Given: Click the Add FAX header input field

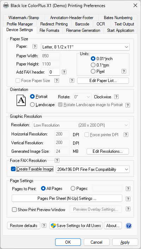Looking at the screenshot, I should pyautogui.click(x=54, y=72).
